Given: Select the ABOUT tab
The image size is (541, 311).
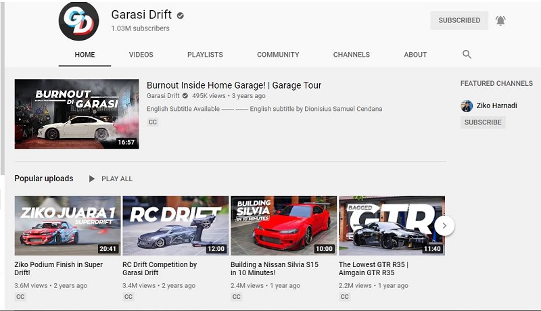Looking at the screenshot, I should [x=415, y=55].
